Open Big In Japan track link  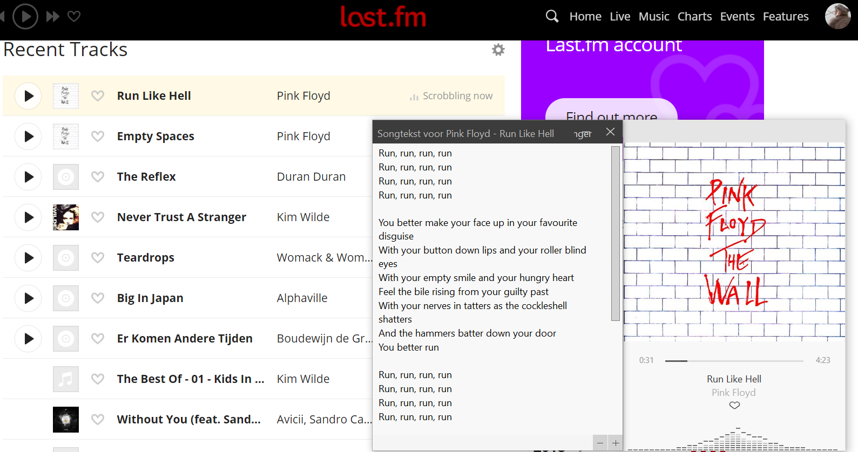coord(150,298)
